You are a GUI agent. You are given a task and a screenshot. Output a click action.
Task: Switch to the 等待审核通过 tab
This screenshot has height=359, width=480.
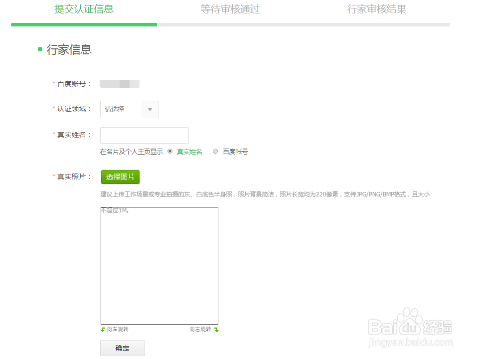(x=230, y=9)
